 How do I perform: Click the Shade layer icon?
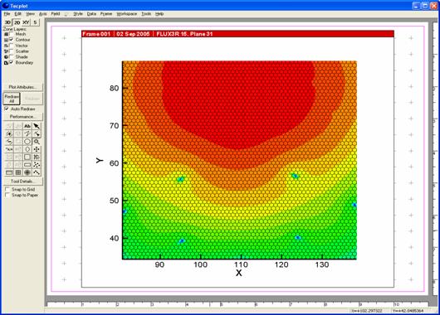[x=6, y=57]
